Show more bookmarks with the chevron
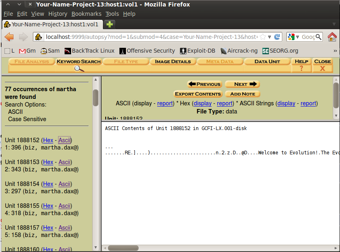 pyautogui.click(x=335, y=51)
